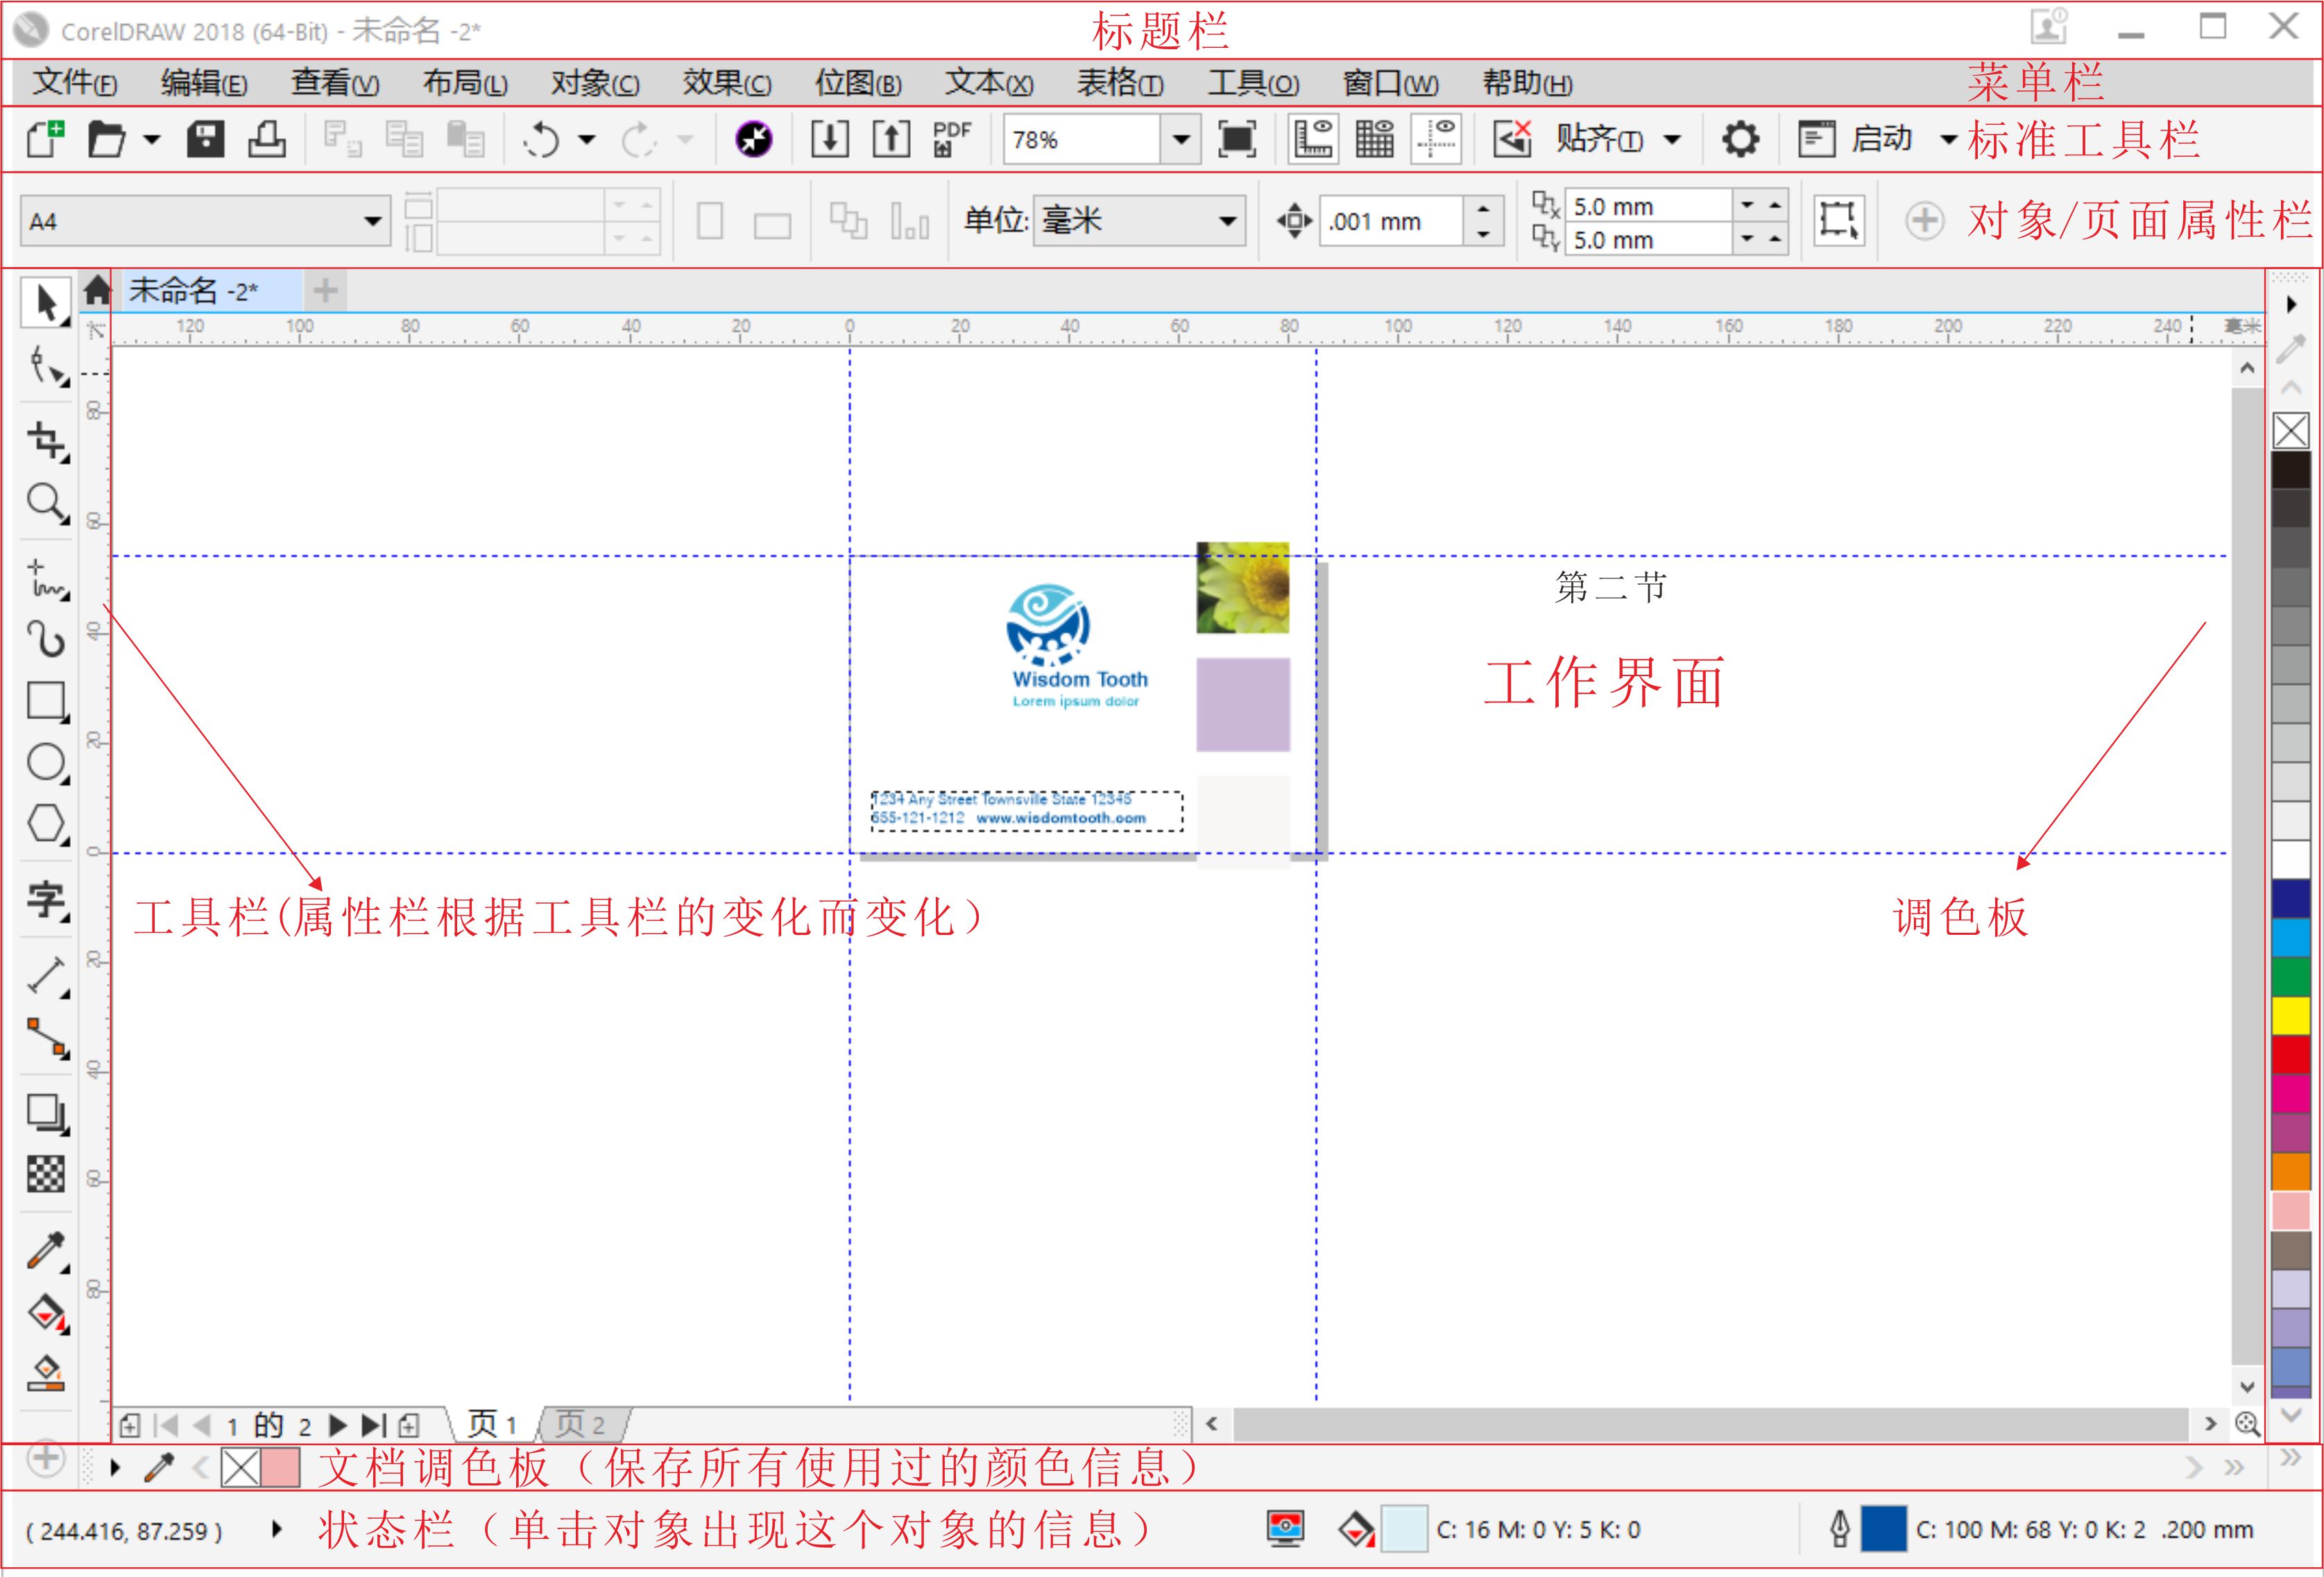Select the Color Eyedropper tool

pyautogui.click(x=45, y=1251)
